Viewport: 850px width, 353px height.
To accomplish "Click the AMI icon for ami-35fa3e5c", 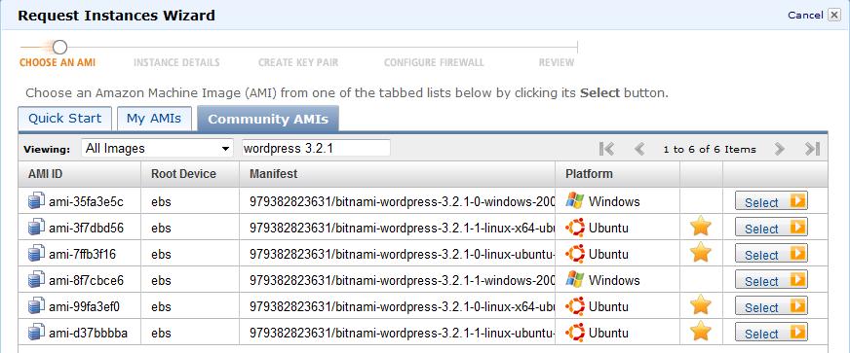I will coord(36,201).
